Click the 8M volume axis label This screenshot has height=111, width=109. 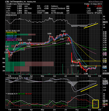click(4, 59)
